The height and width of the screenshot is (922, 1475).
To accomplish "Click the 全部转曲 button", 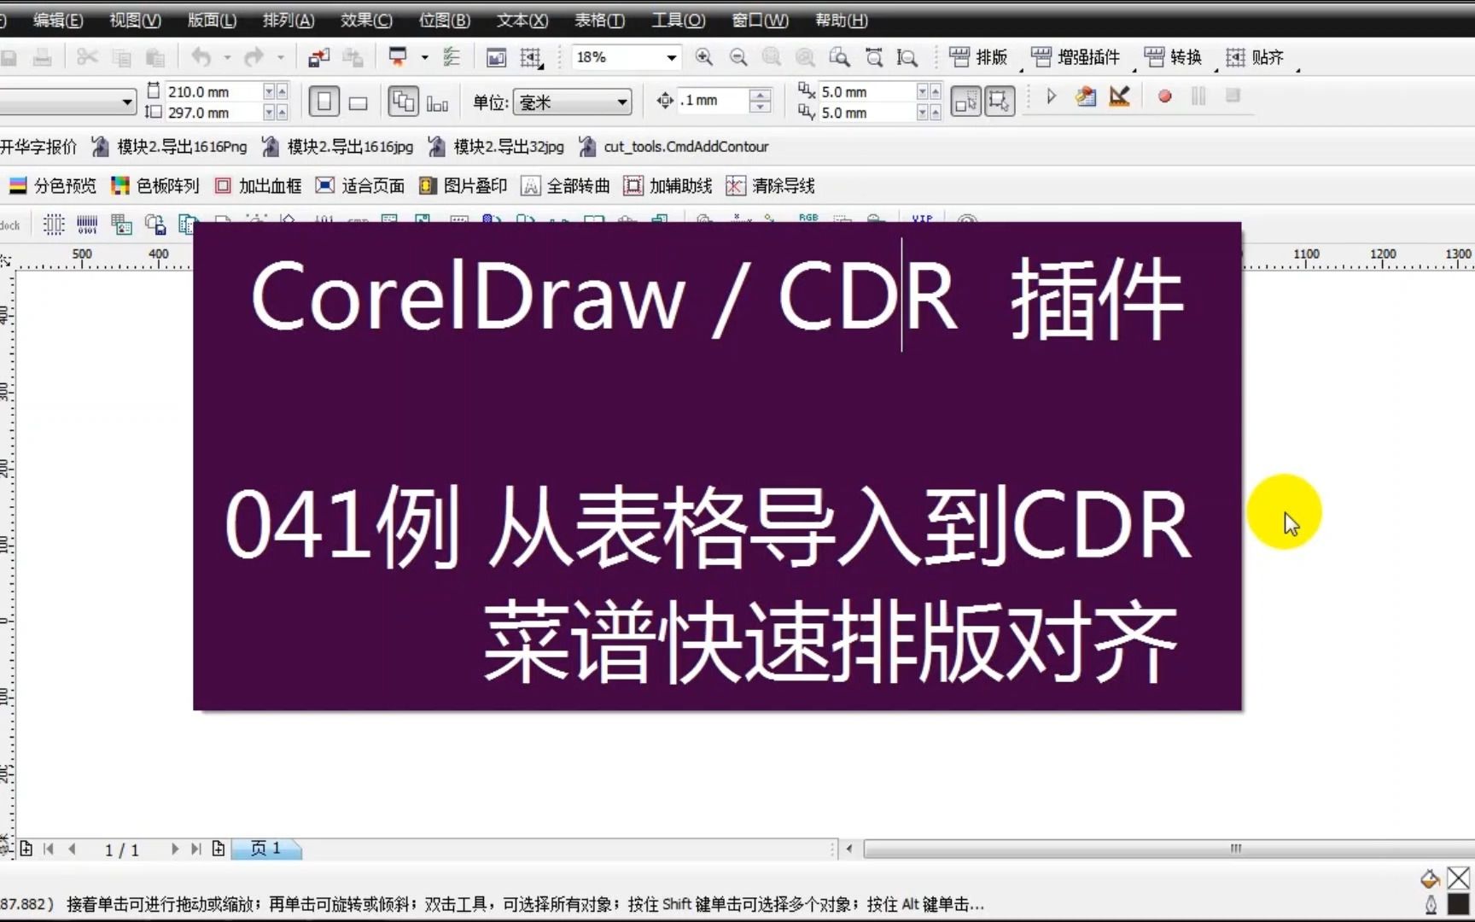I will 565,185.
